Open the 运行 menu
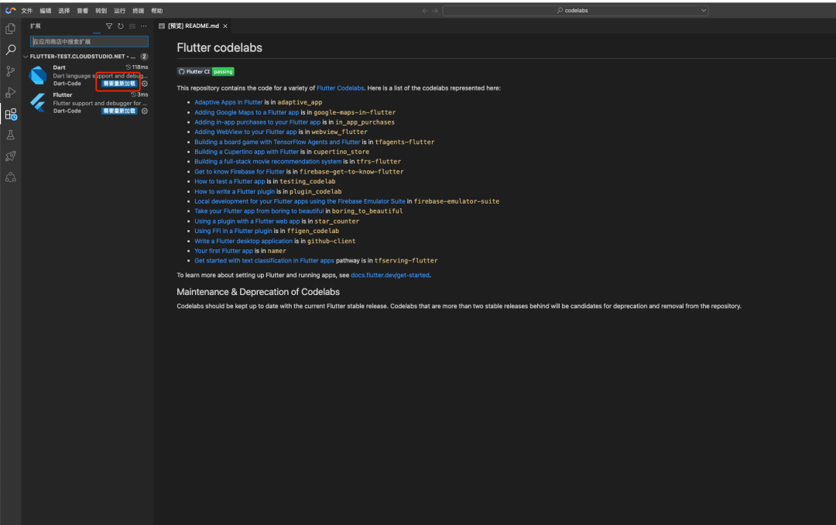This screenshot has height=525, width=836. click(120, 11)
